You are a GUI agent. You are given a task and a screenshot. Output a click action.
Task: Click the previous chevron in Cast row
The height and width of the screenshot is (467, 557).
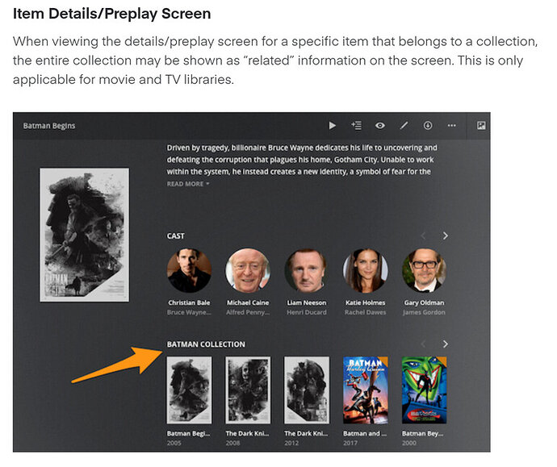pos(423,236)
